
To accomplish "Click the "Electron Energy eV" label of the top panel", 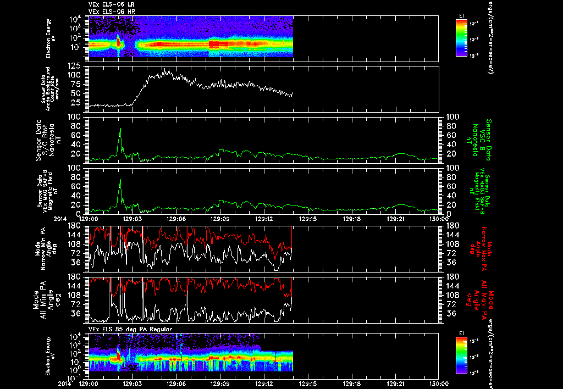I will [50, 38].
